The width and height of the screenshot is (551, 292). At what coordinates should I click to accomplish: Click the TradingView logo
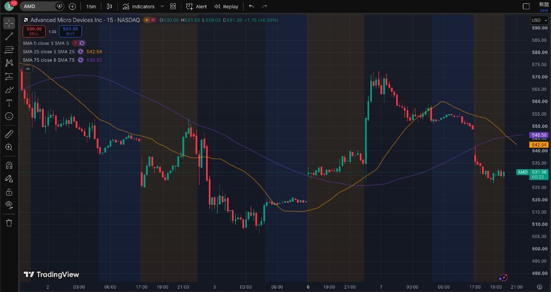click(x=51, y=274)
